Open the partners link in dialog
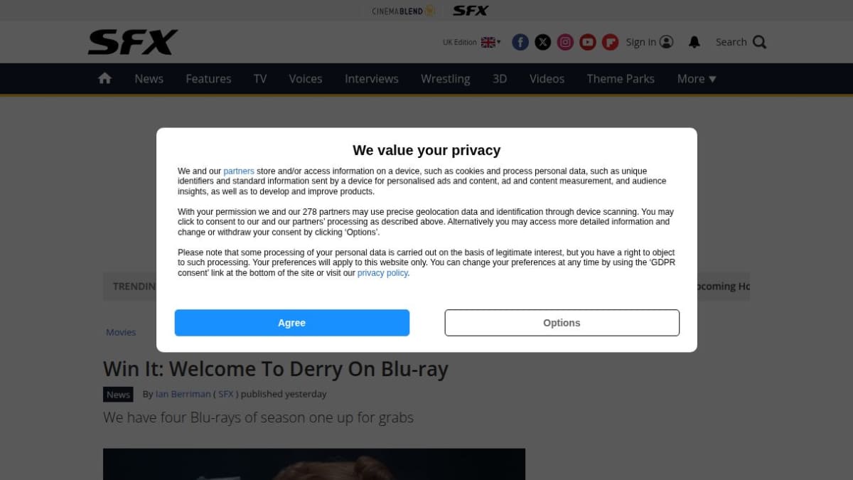 [239, 171]
